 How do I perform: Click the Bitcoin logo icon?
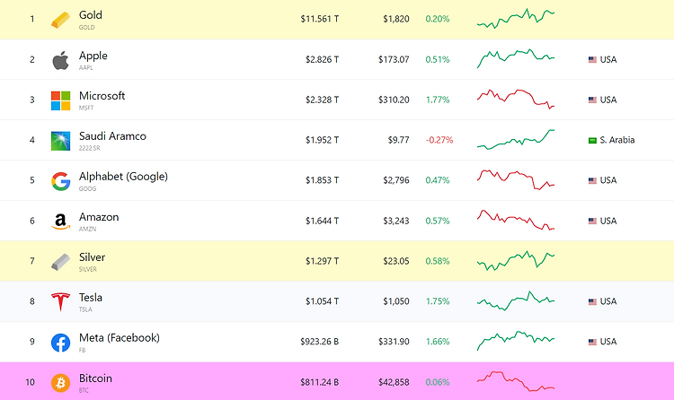coord(60,383)
